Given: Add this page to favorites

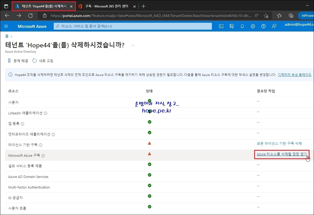Looking at the screenshot, I should tap(266, 16).
